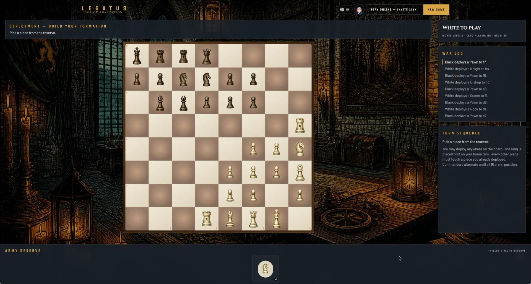Screen dimensions: 531x284
Task: Click the black pawn on b7
Action: [x=160, y=79]
